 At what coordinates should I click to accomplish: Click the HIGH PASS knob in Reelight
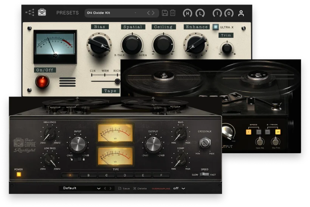[50, 133]
